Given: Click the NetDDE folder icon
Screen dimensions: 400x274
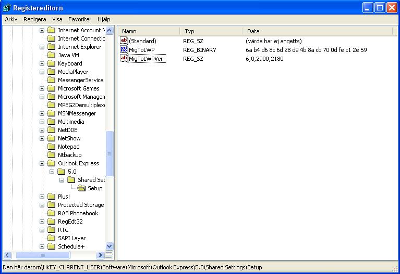Looking at the screenshot, I should coord(51,130).
